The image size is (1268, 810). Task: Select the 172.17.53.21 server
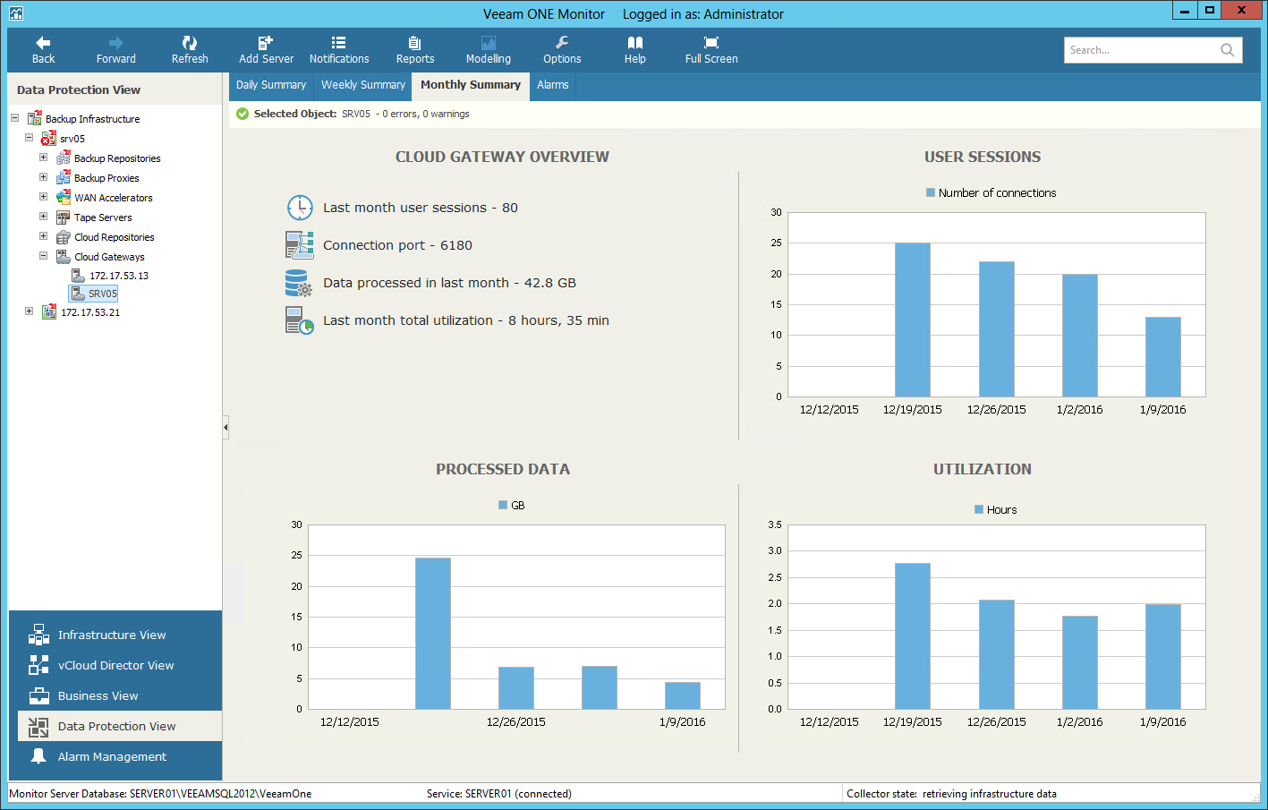(90, 312)
